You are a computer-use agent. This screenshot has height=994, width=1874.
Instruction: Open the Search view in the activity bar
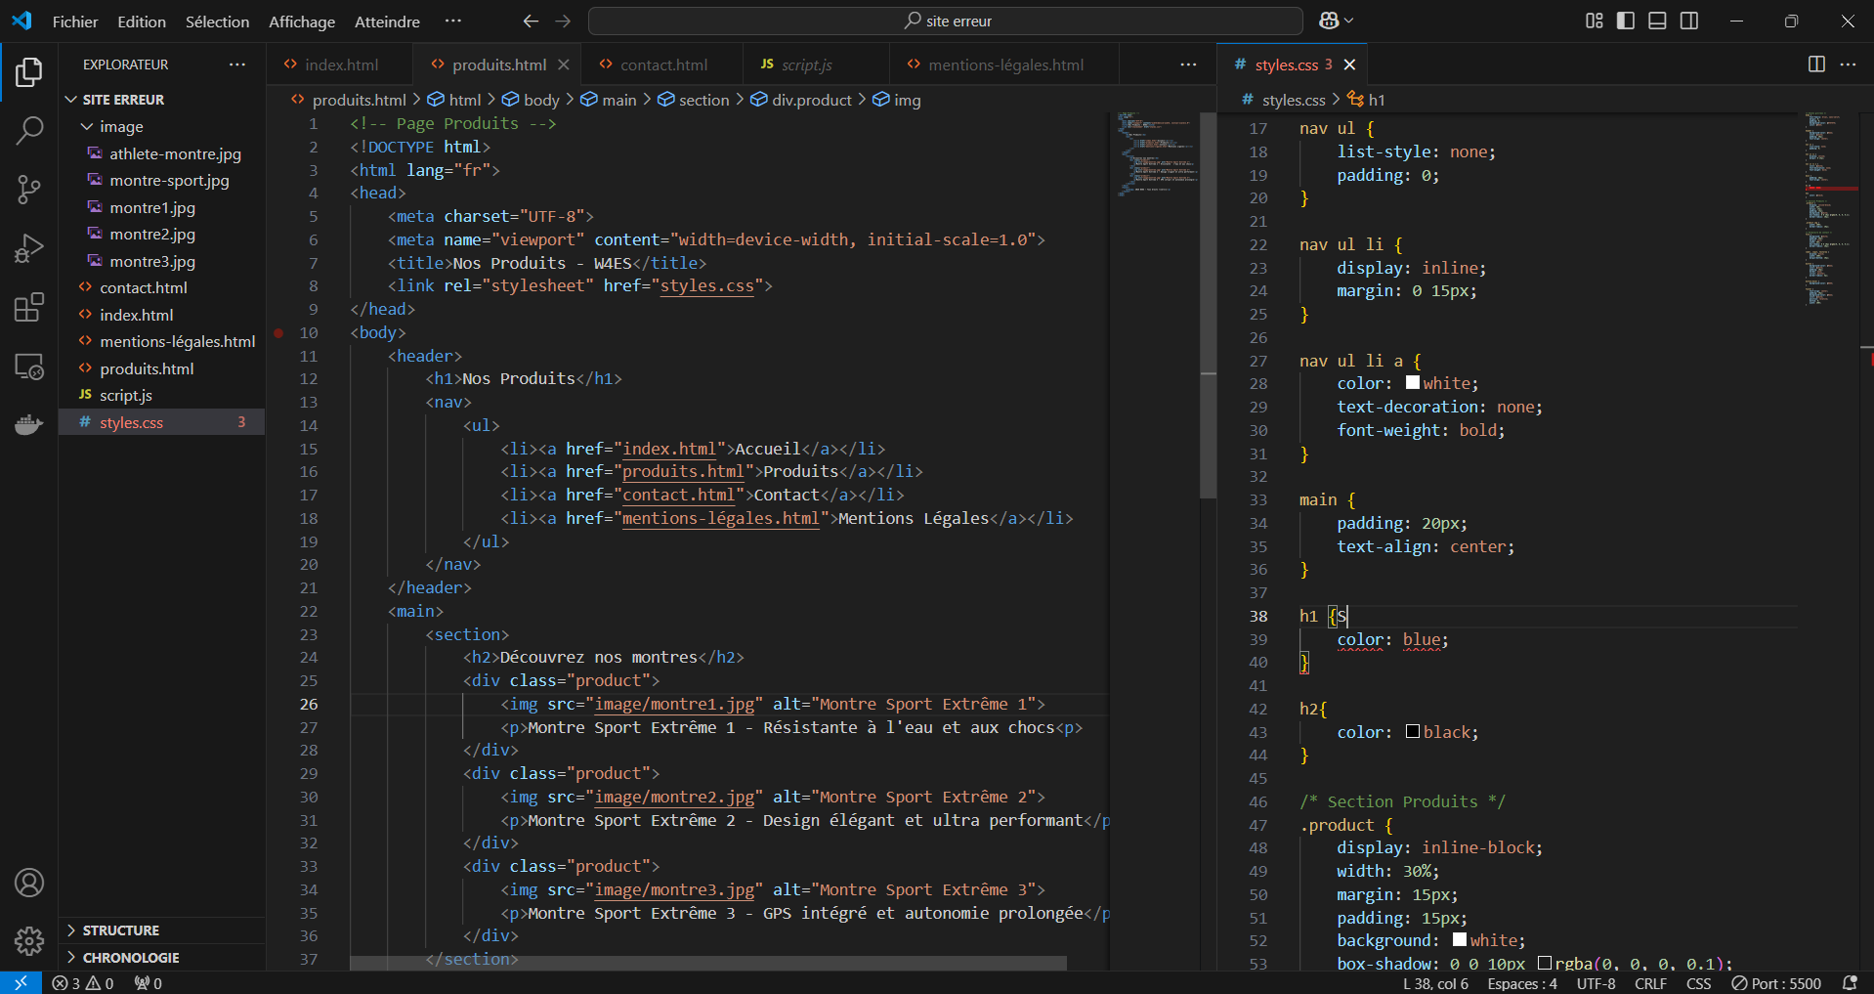click(29, 130)
